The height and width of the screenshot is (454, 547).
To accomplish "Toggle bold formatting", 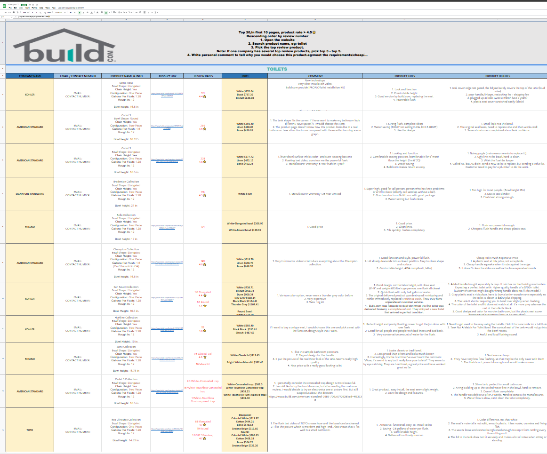I will pos(80,13).
